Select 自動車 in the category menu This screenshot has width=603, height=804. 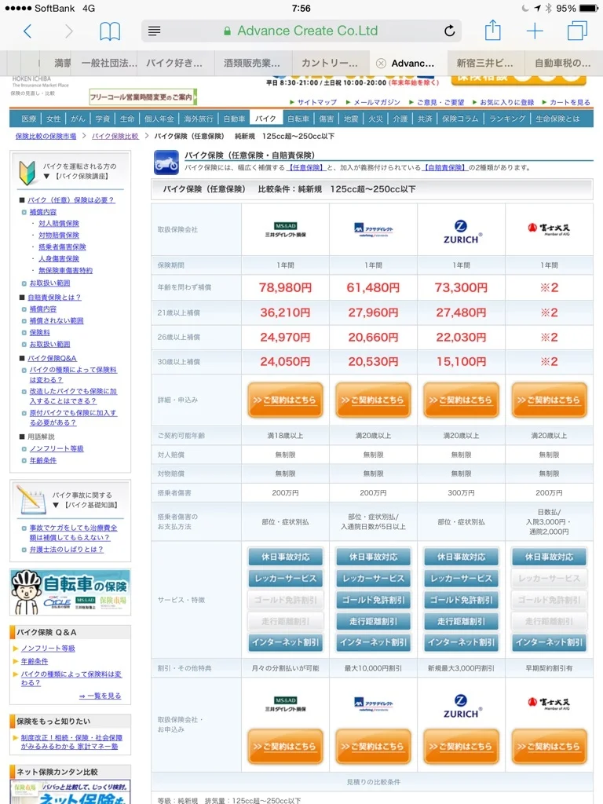234,119
